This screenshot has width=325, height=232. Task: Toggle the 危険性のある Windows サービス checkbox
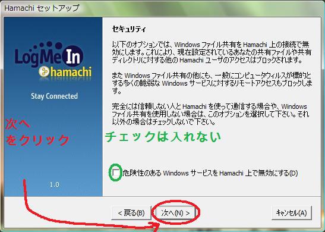[x=116, y=173]
